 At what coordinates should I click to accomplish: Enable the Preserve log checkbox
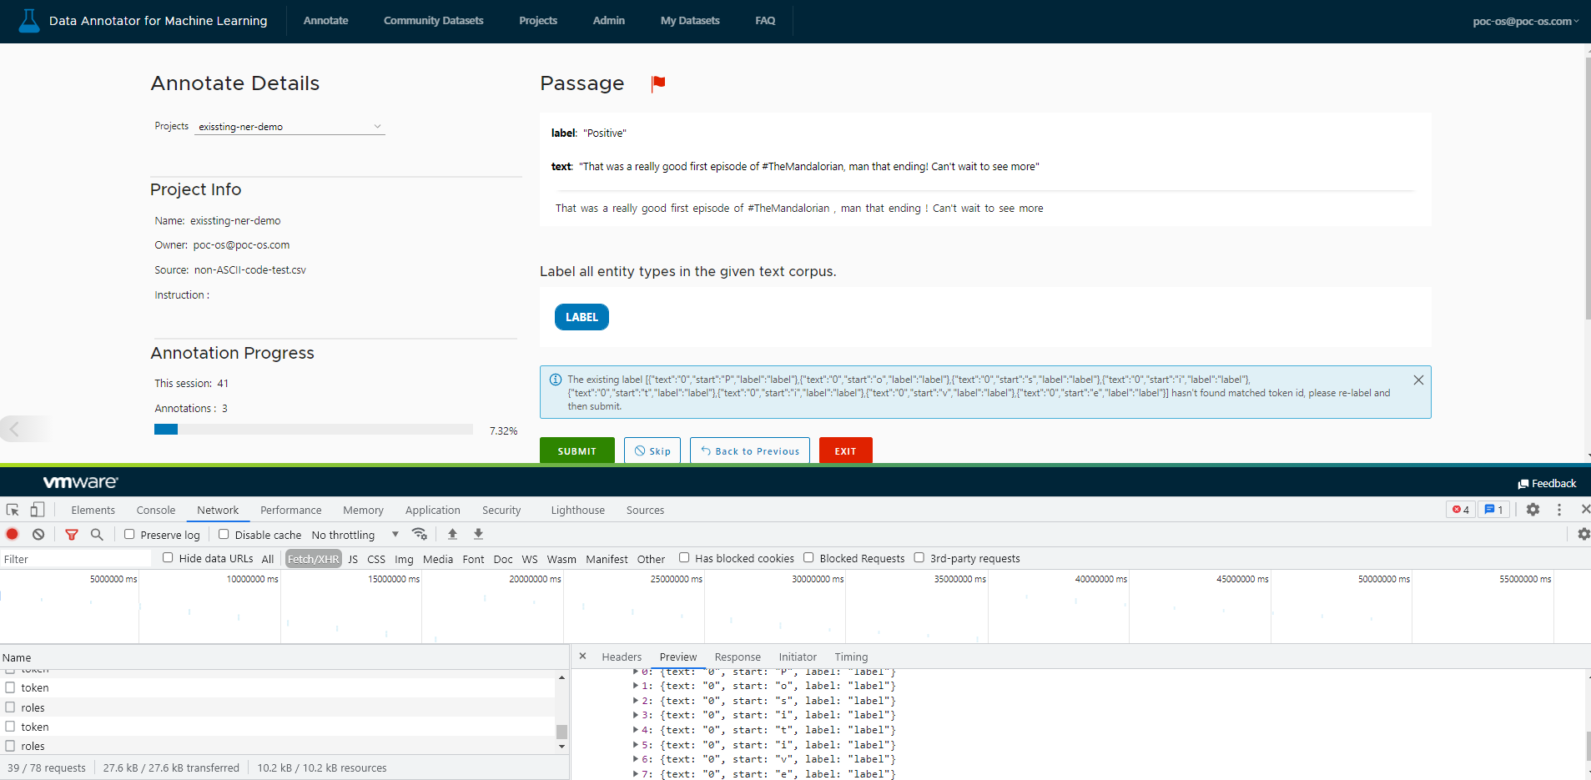(x=129, y=534)
